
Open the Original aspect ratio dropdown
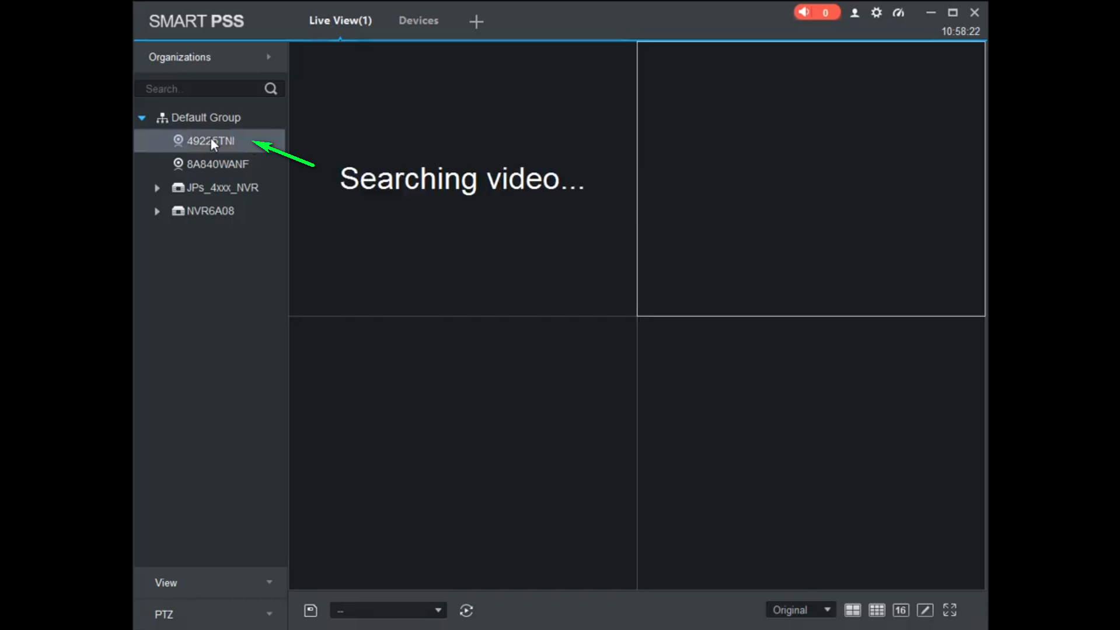[800, 610]
